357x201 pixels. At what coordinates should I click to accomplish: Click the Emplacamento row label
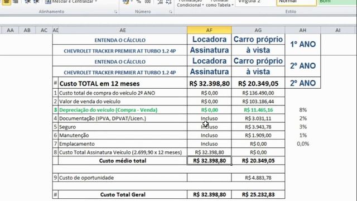tap(123, 144)
